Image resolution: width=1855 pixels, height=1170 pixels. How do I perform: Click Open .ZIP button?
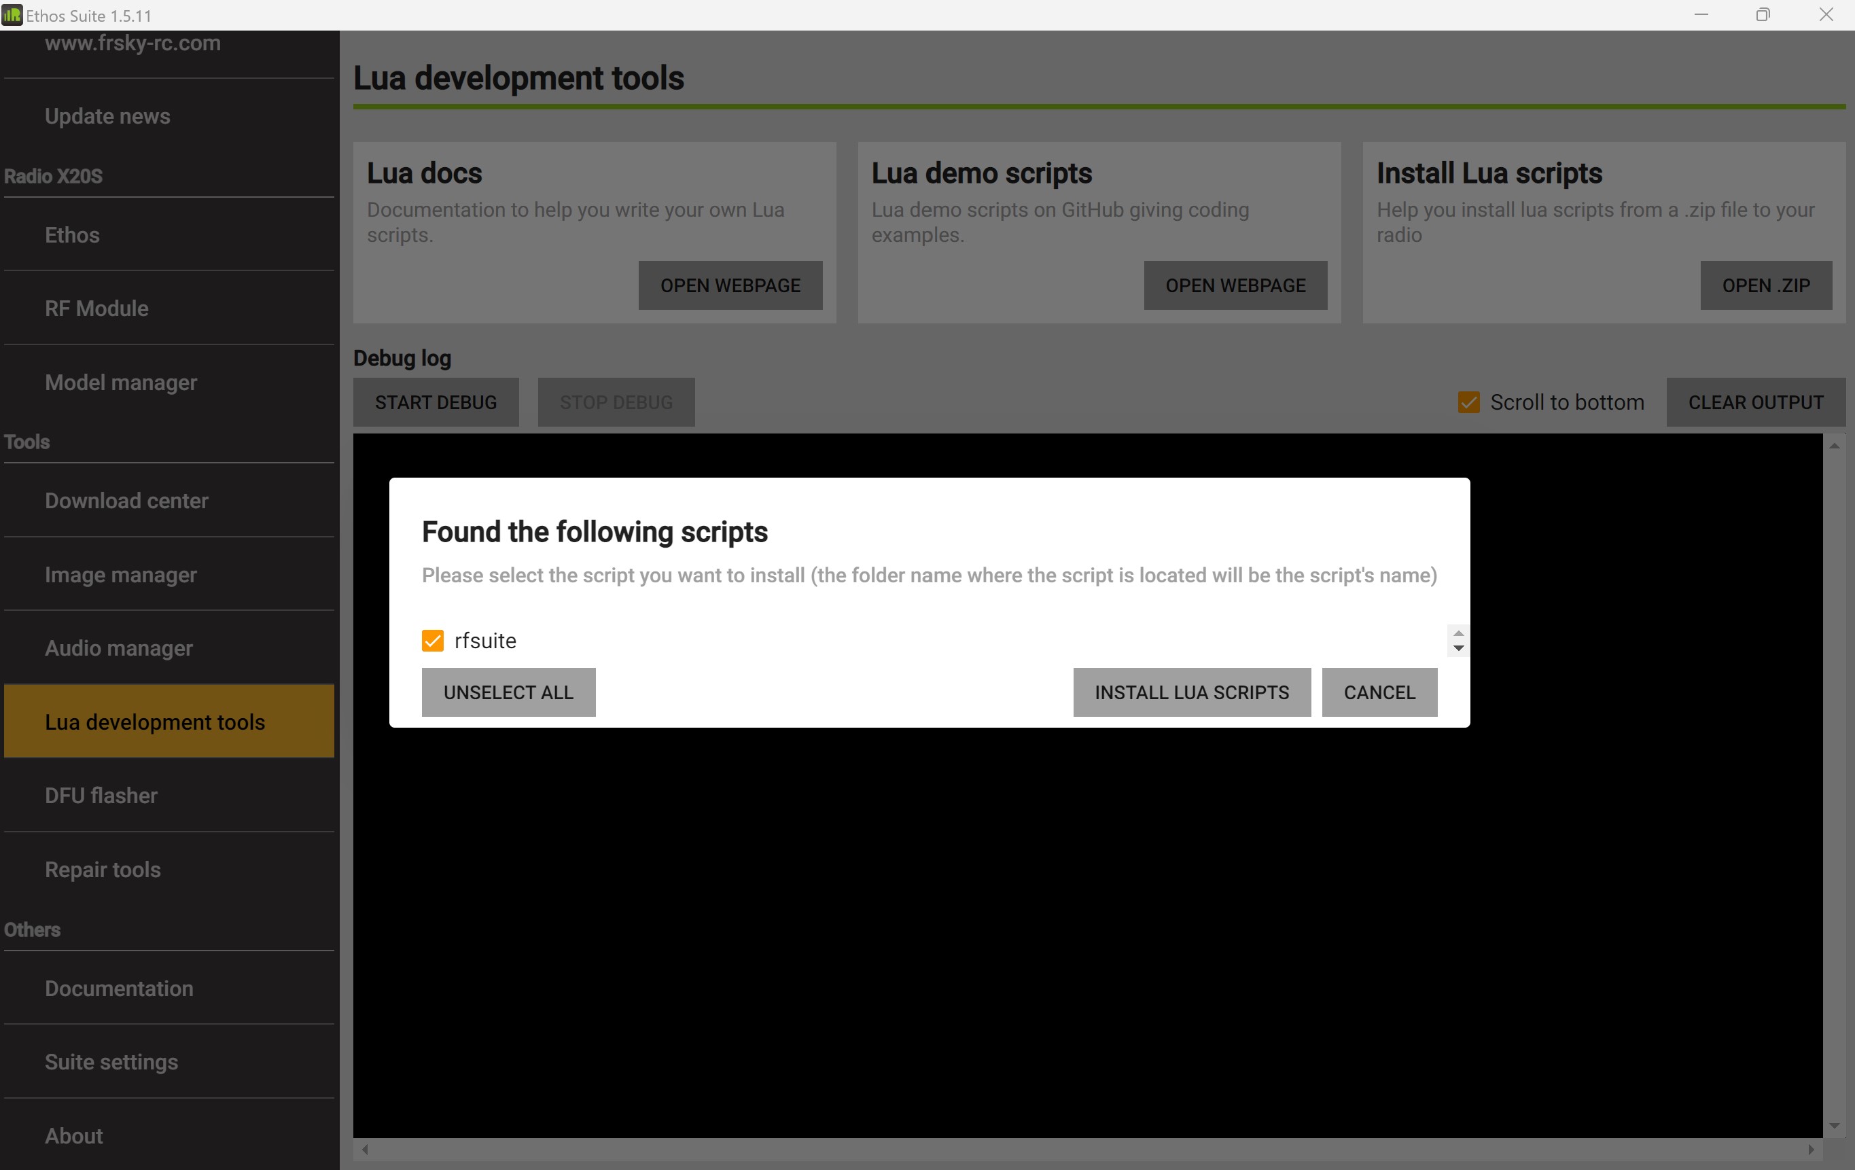point(1765,286)
